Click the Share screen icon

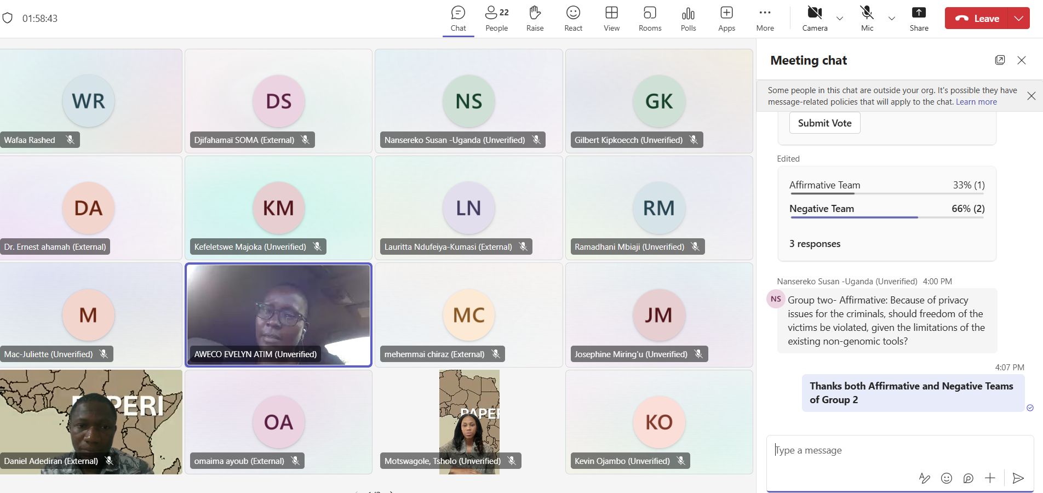919,19
